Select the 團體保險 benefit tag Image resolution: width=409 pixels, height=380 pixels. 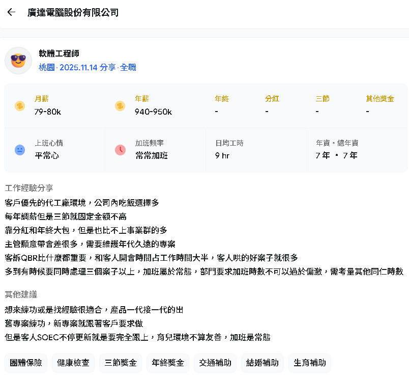(x=26, y=363)
